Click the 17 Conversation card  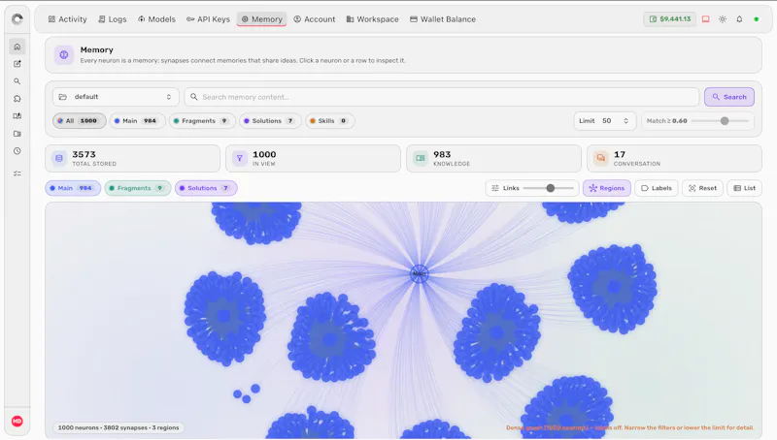[x=674, y=158]
